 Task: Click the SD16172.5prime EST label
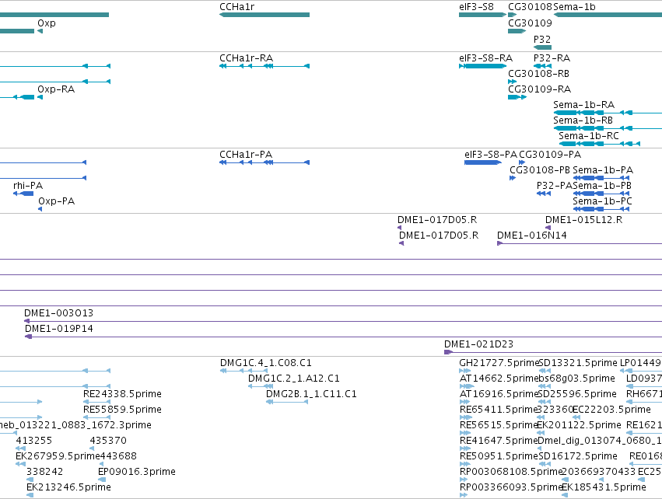578,456
